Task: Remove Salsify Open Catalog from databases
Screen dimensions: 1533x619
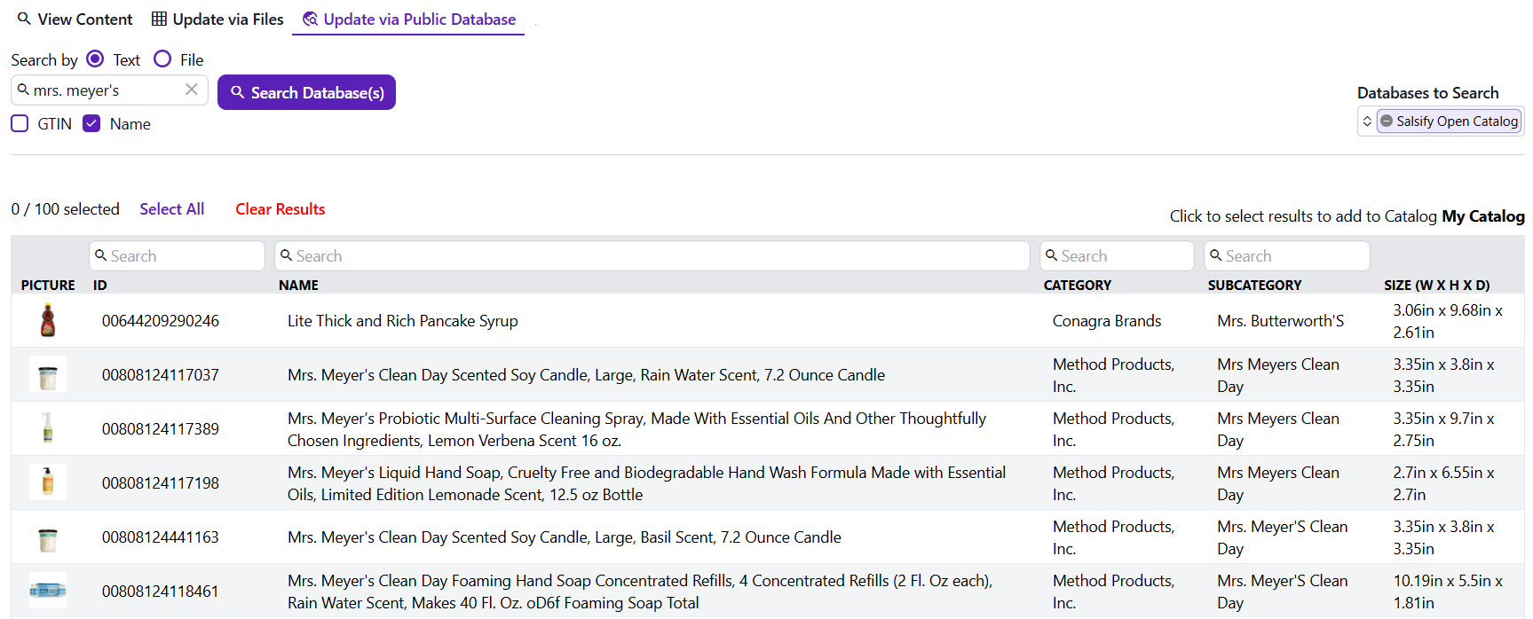Action: [1387, 121]
